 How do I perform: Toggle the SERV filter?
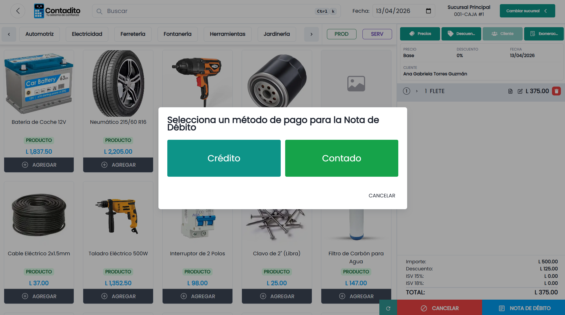pyautogui.click(x=377, y=34)
